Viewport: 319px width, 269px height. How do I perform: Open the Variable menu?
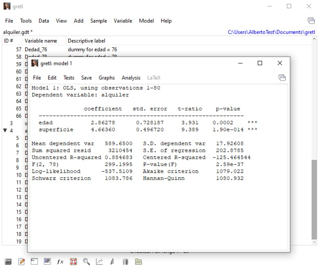point(123,21)
